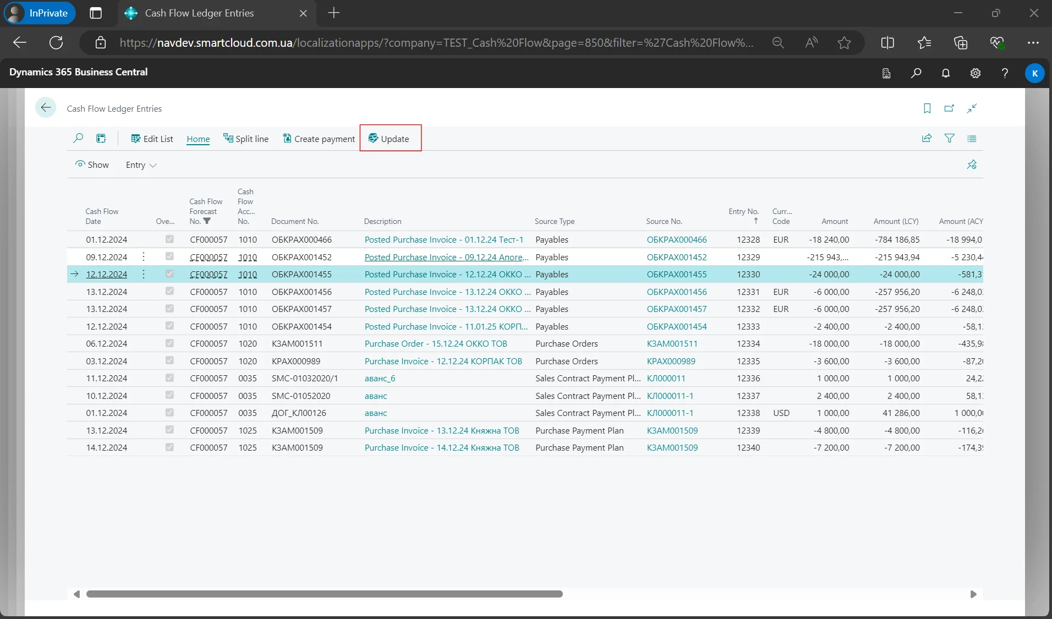Open page in new window icon

click(x=949, y=108)
